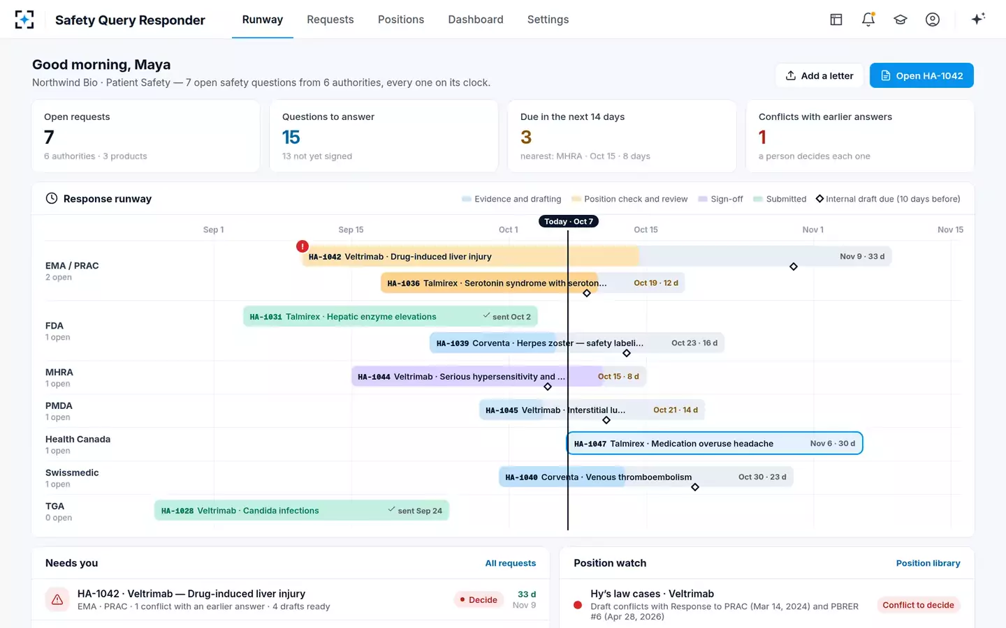This screenshot has height=628, width=1006.
Task: Open the Position library link
Action: [x=928, y=563]
